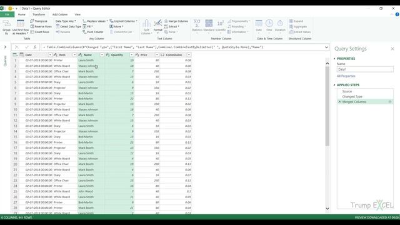Open the filter dropdown on Name column

click(x=102, y=54)
